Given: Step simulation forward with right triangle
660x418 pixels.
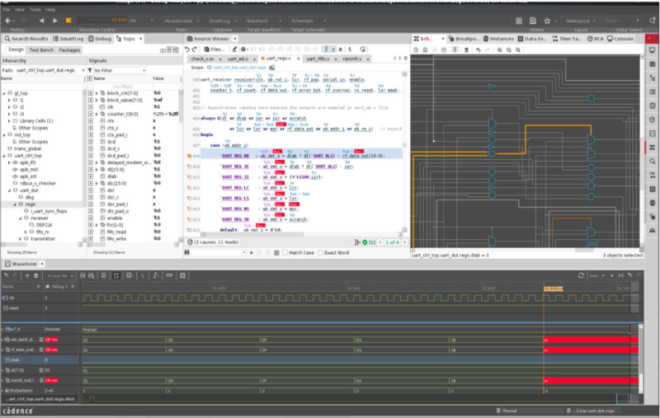Looking at the screenshot, I should pos(55,21).
